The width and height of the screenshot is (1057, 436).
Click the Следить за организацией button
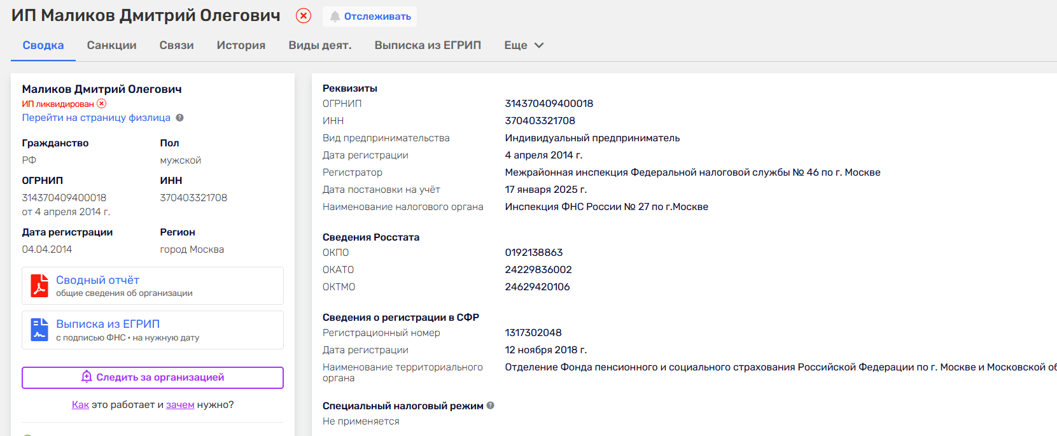(153, 377)
